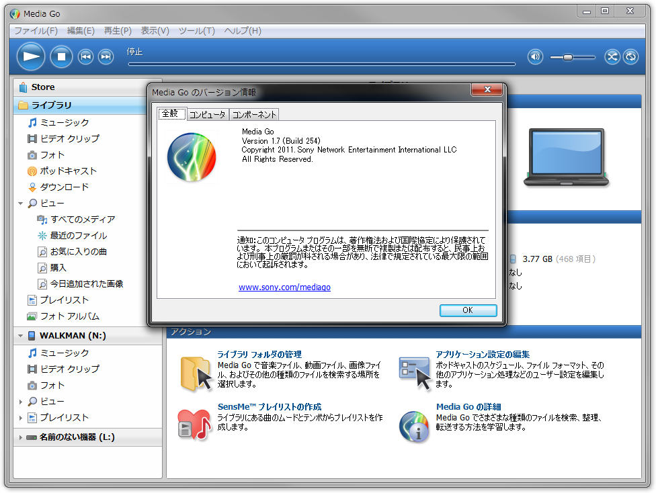Screen dimensions: 656x493
Task: Select 名前のない機器 (L:) drive icon
Action: pyautogui.click(x=32, y=437)
